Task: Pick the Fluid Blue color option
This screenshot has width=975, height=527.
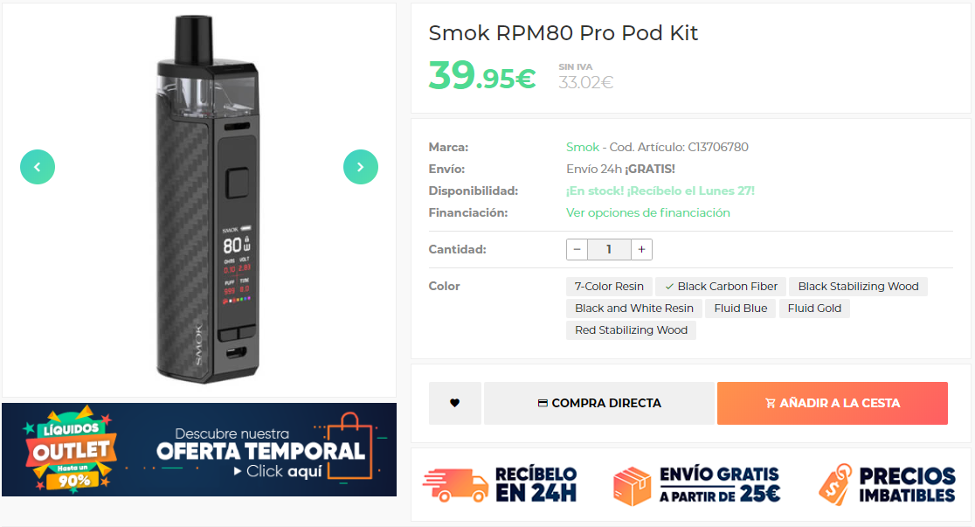Action: (x=741, y=308)
